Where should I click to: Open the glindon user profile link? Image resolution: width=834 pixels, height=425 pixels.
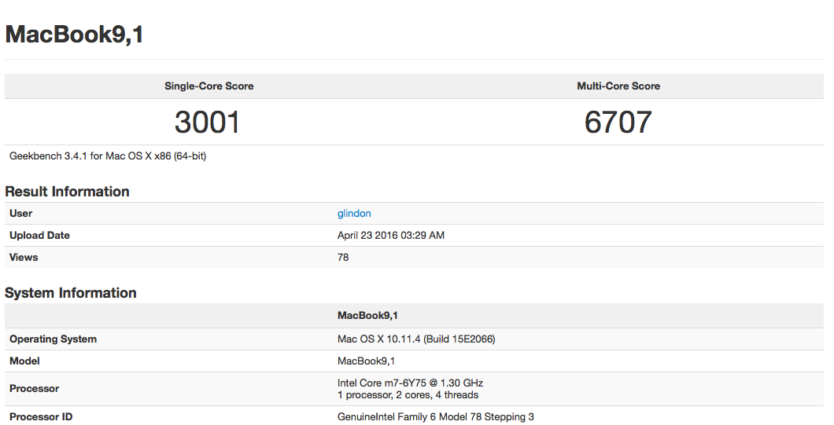354,214
